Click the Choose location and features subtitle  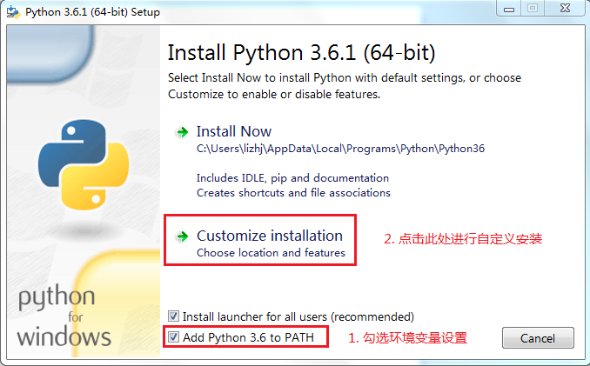point(271,253)
